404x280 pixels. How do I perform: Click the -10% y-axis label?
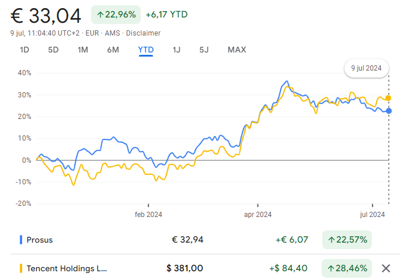point(23,182)
